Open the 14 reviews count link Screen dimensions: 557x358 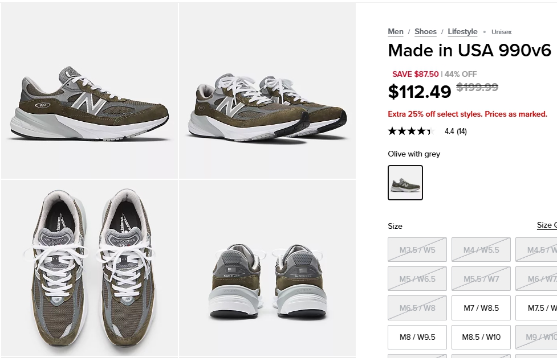click(x=461, y=131)
